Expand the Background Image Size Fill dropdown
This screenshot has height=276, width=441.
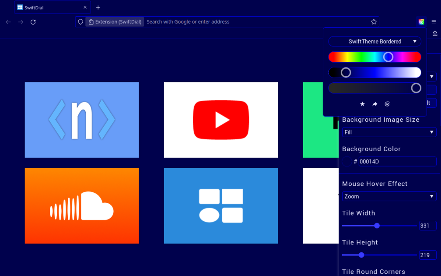click(389, 132)
